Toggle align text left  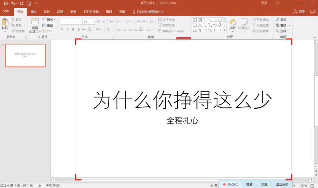[x=119, y=29]
